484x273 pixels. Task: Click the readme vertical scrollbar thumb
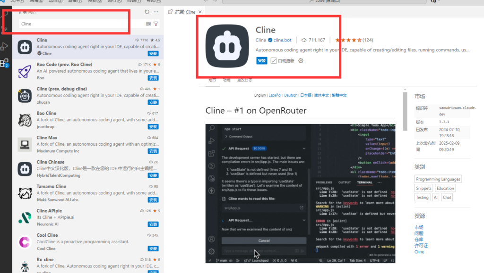click(405, 111)
